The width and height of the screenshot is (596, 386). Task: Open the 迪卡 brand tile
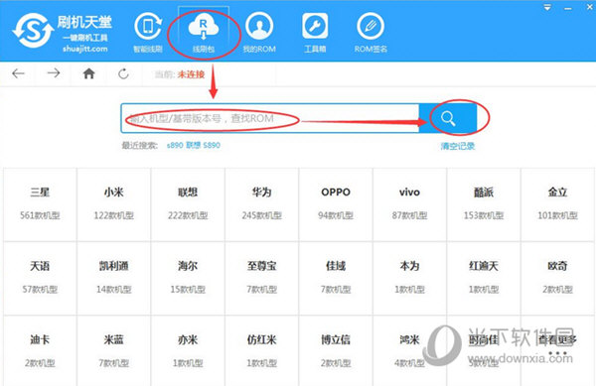pos(40,351)
